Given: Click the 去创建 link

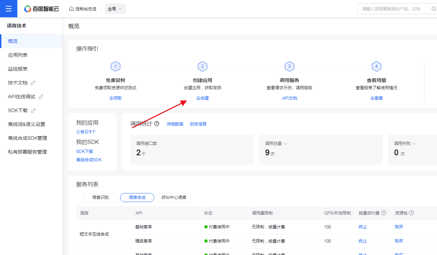Looking at the screenshot, I should pyautogui.click(x=202, y=98).
